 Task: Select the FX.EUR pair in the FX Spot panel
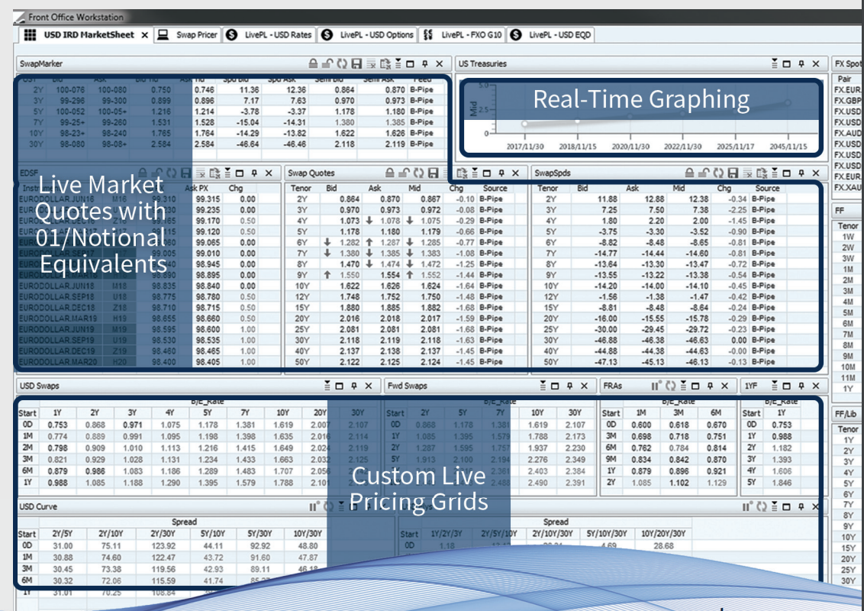pos(847,88)
